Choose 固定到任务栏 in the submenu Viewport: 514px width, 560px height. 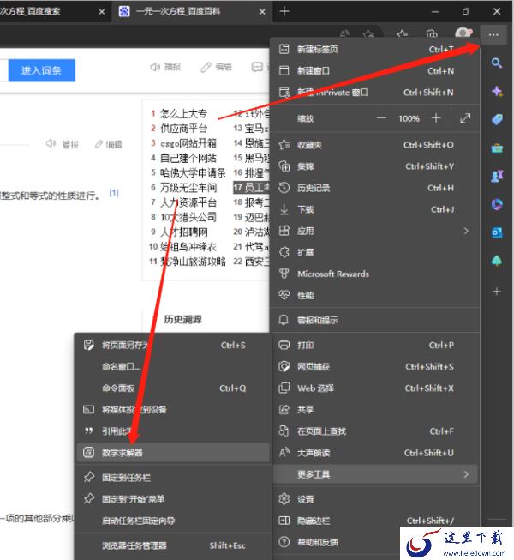click(x=173, y=478)
